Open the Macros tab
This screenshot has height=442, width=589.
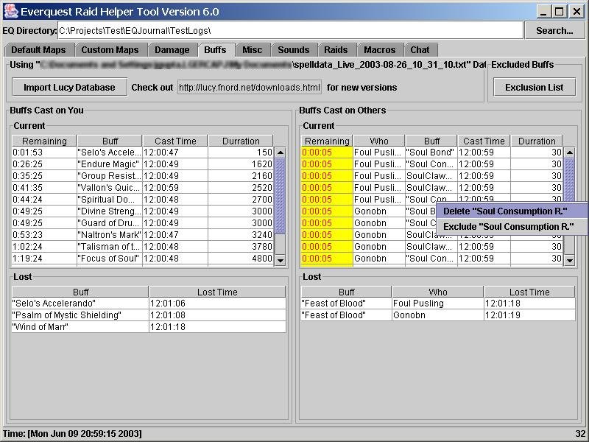coord(379,50)
